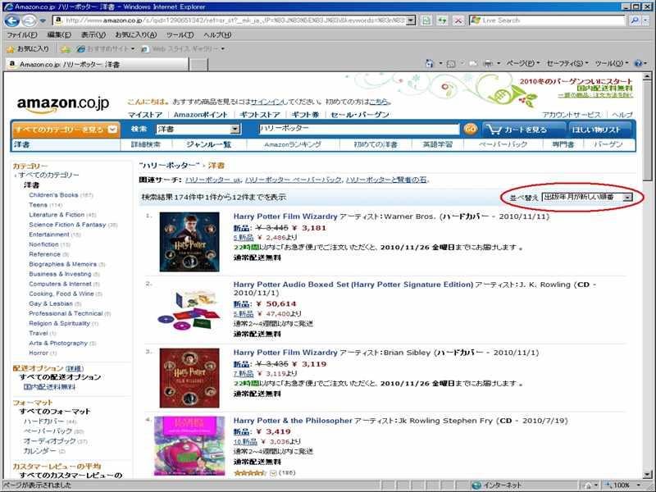Open the ギフトストア link
The height and width of the screenshot is (492, 656).
(260, 115)
